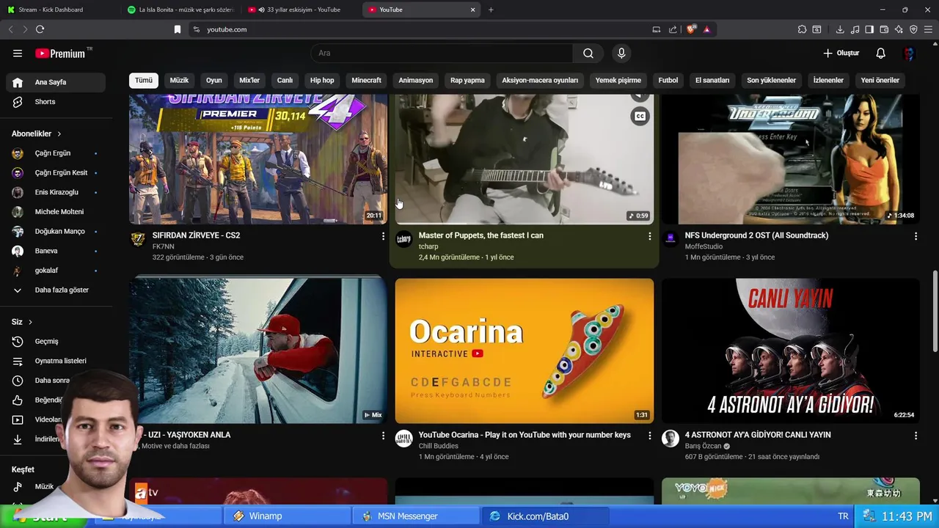
Task: Toggle closed captions on guitar video thumbnail
Action: pos(640,116)
